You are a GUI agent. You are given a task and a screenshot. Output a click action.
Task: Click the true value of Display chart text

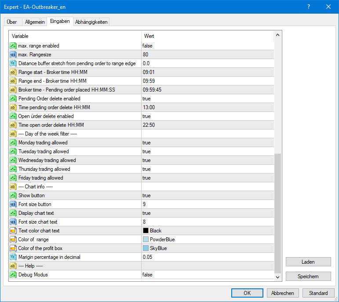pyautogui.click(x=146, y=213)
